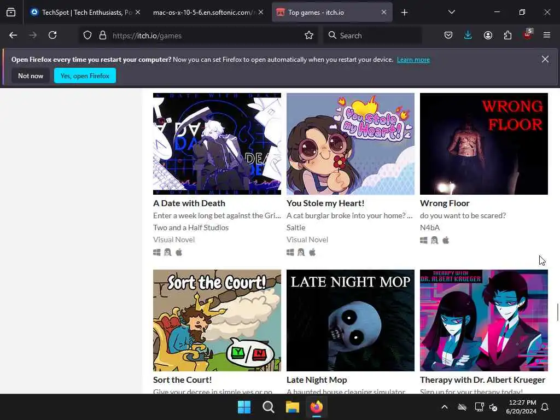The height and width of the screenshot is (420, 560).
Task: Open the tracking protection shield icon
Action: [87, 36]
